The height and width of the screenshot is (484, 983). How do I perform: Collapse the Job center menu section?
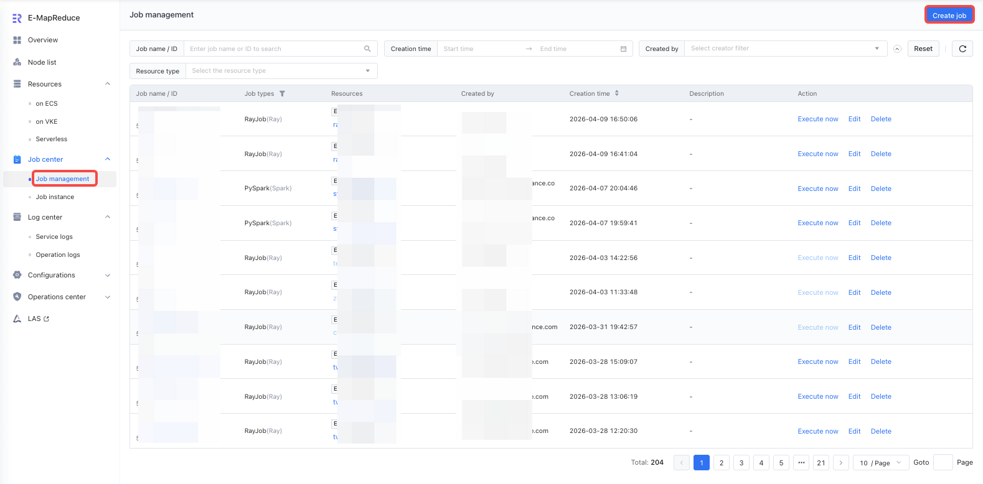(108, 159)
